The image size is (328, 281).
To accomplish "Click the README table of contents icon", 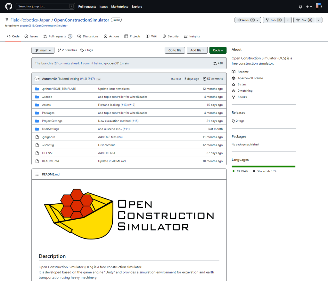I will click(x=37, y=174).
